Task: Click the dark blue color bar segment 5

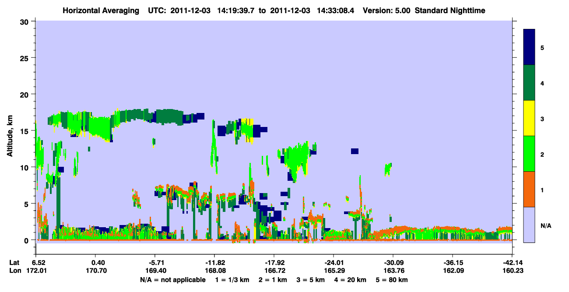Action: coord(529,47)
